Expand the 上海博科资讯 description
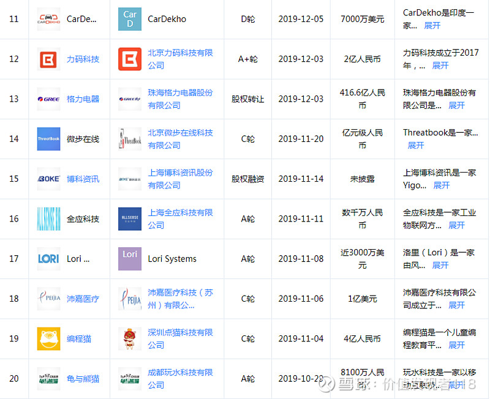 coord(442,185)
